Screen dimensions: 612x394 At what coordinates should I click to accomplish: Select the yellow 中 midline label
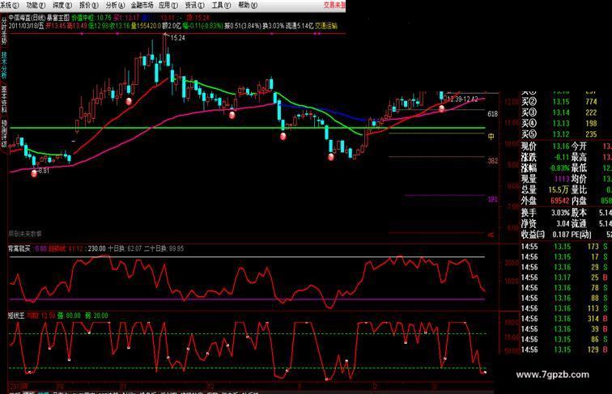coord(491,136)
